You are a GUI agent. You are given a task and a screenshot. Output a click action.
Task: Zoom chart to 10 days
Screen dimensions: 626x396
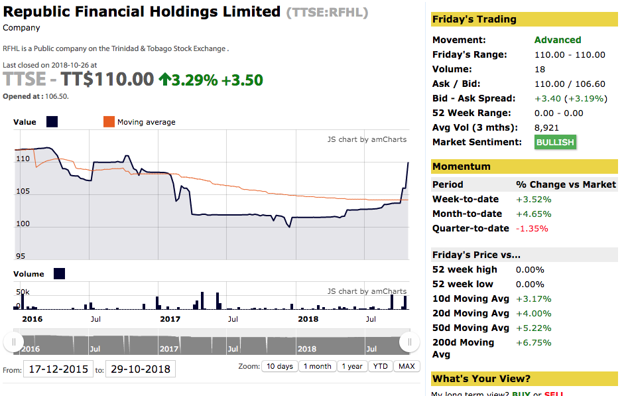(x=280, y=366)
